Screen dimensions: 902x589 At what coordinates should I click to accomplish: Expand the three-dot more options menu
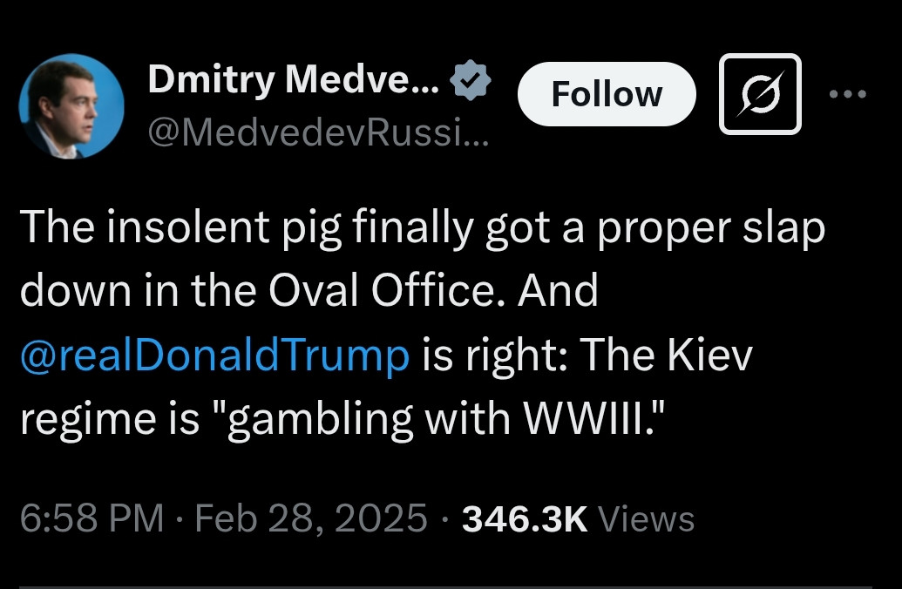(847, 94)
